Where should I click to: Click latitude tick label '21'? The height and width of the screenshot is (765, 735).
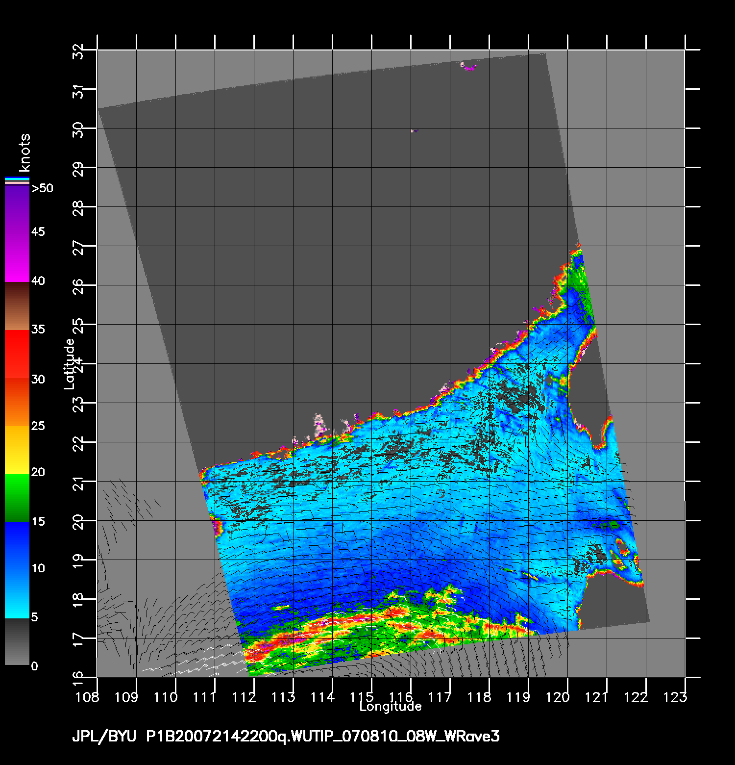[77, 484]
